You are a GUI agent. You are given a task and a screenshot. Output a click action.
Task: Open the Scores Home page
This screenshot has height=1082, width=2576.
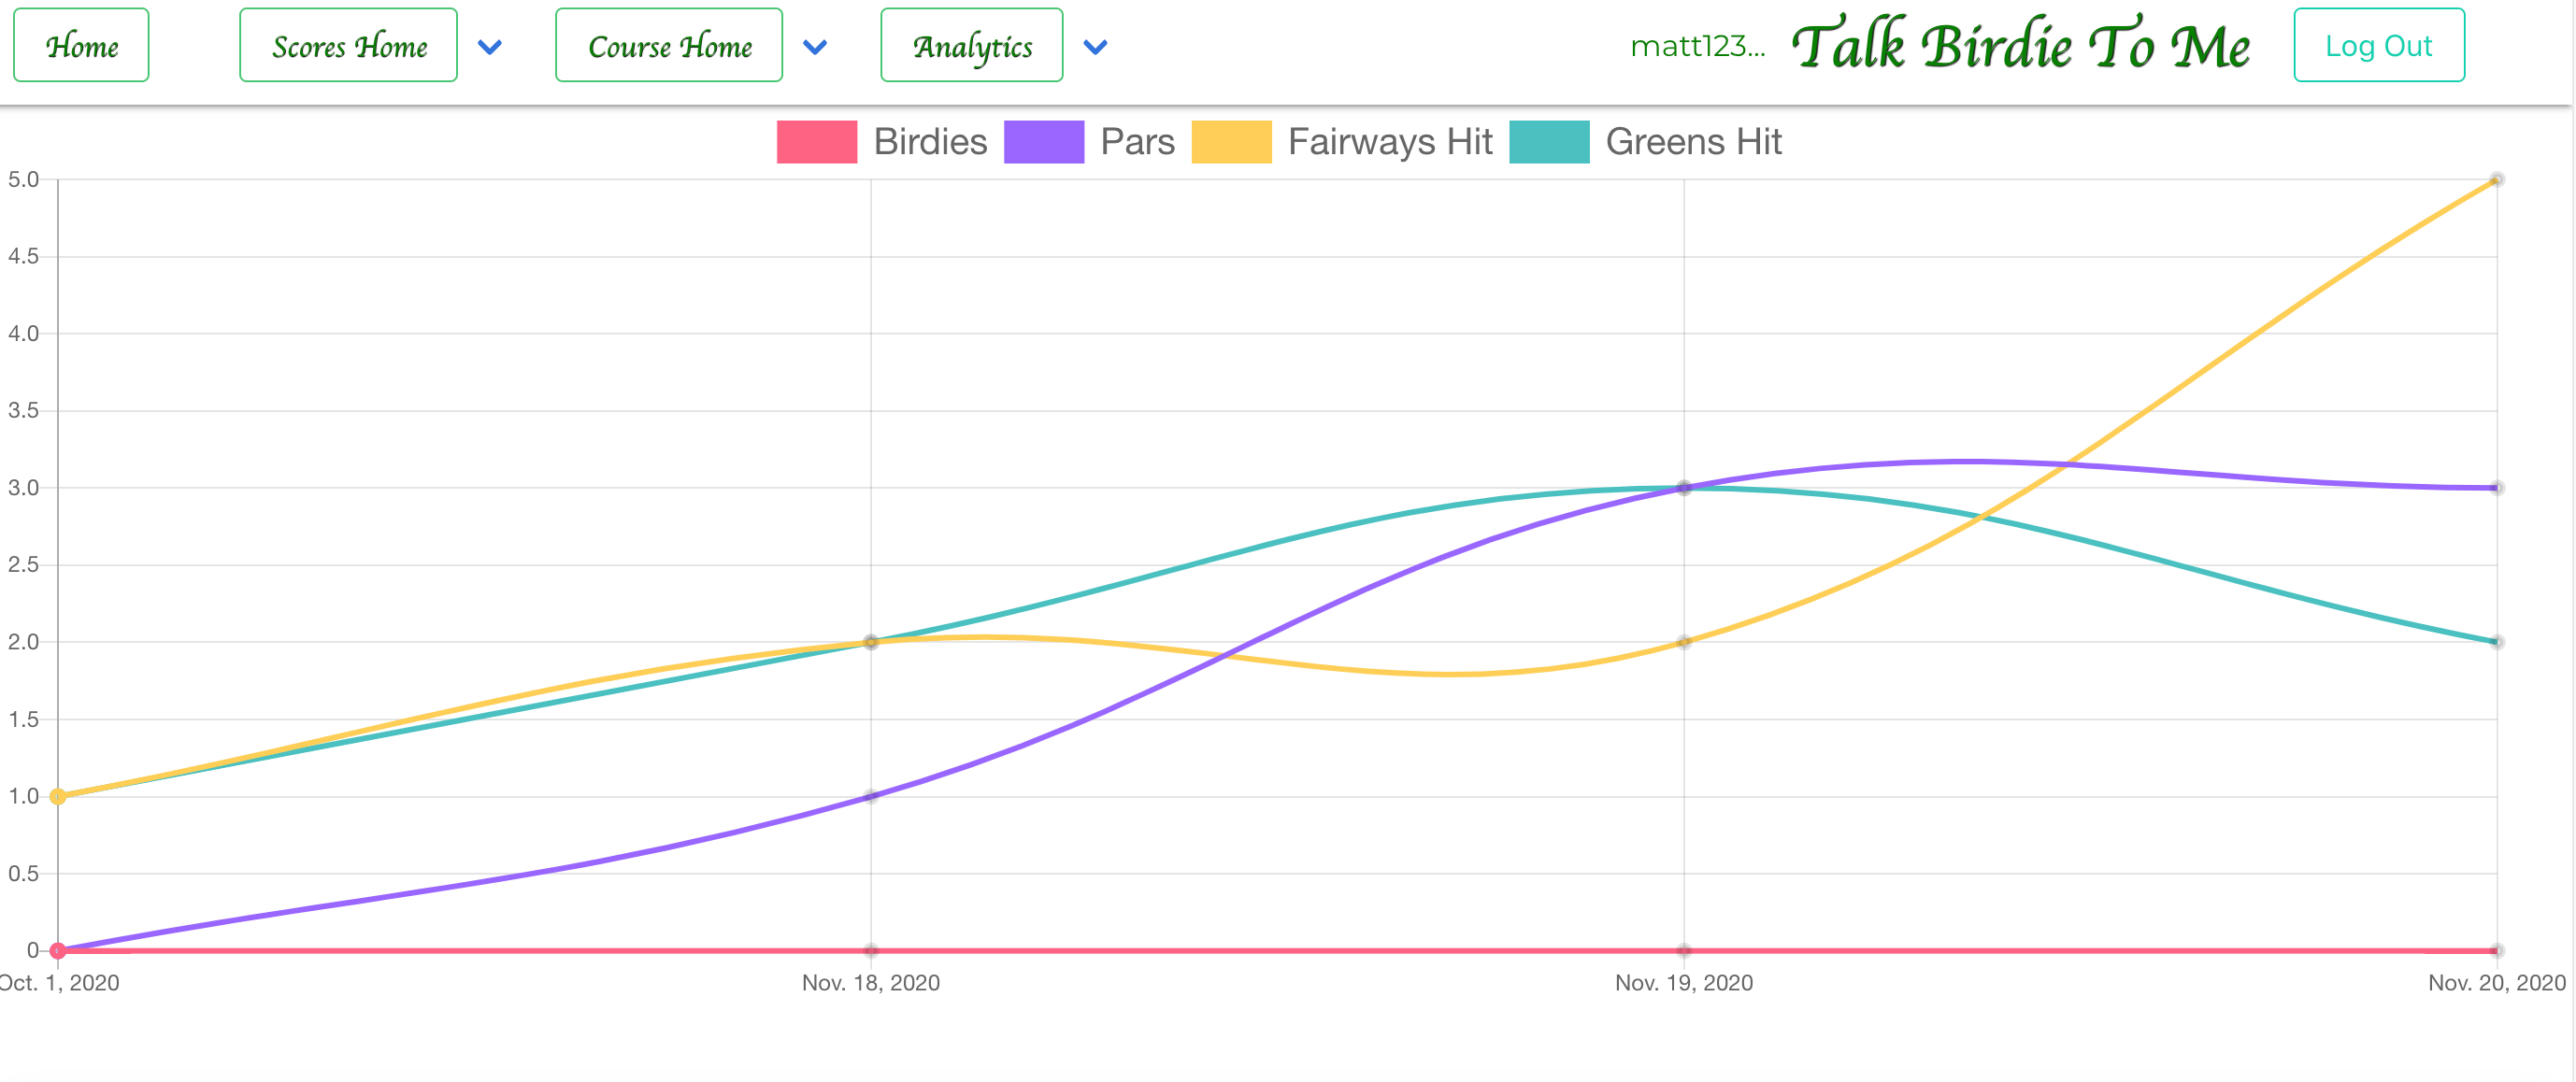[x=348, y=45]
